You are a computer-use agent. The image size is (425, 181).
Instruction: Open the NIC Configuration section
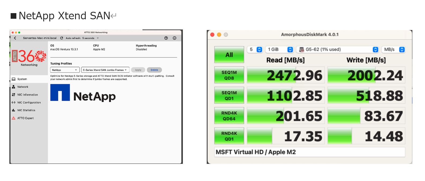(29, 102)
